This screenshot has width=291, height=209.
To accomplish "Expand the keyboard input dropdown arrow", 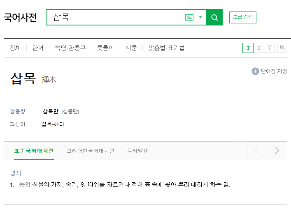I will click(200, 17).
